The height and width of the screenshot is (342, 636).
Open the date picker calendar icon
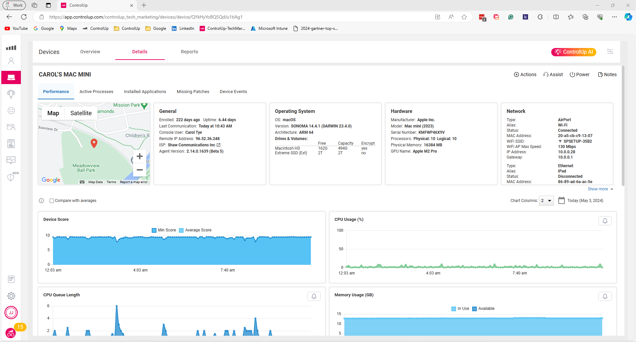[x=561, y=200]
